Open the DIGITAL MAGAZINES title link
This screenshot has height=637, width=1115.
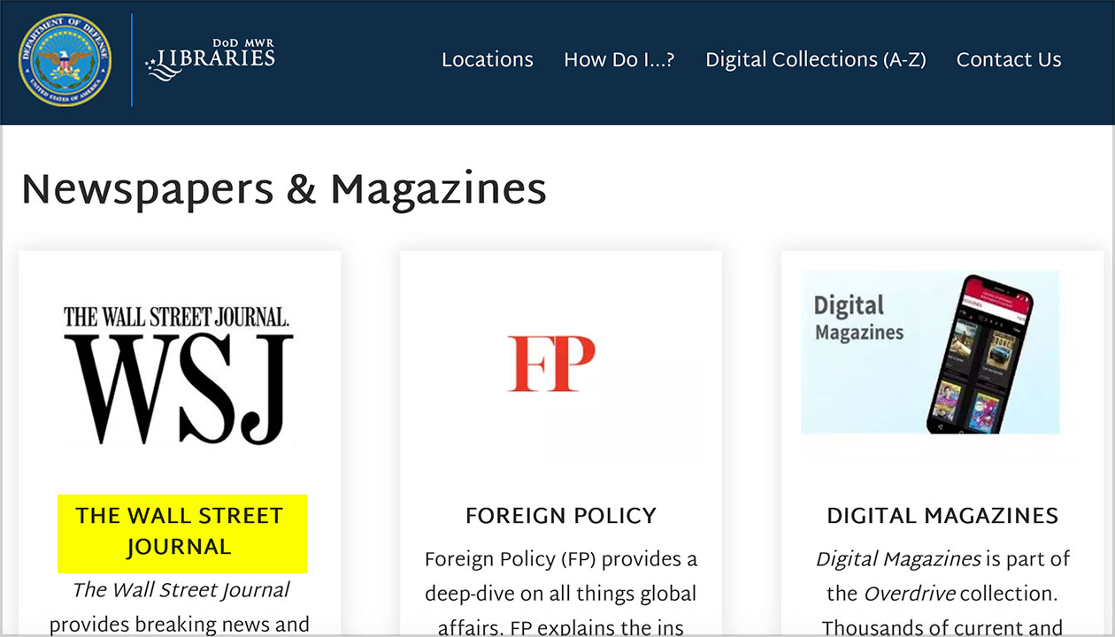[942, 516]
